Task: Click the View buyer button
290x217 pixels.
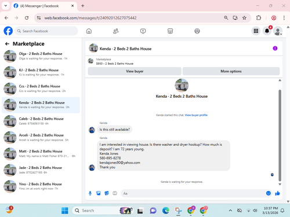Action: tap(135, 71)
